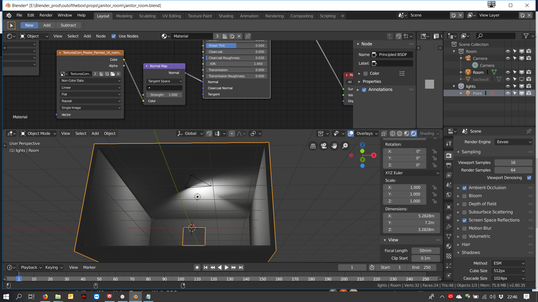This screenshot has height=302, width=538.
Task: Toggle Viewport Denoising checkbox
Action: click(529, 178)
